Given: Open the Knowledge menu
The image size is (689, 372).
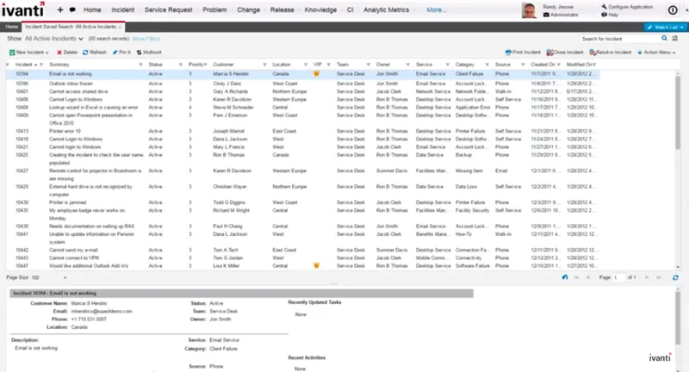Looking at the screenshot, I should (320, 9).
